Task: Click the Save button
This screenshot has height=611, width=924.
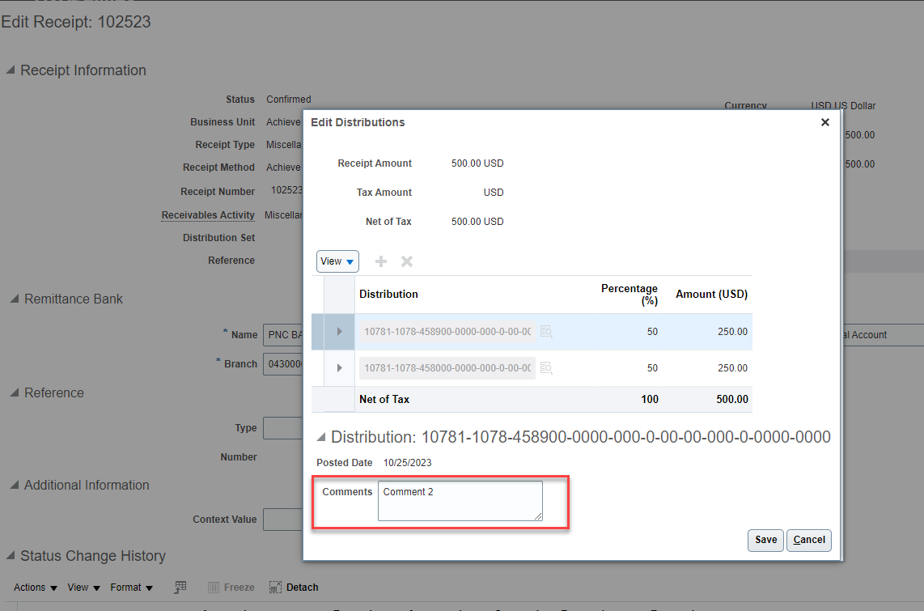Action: coord(765,540)
